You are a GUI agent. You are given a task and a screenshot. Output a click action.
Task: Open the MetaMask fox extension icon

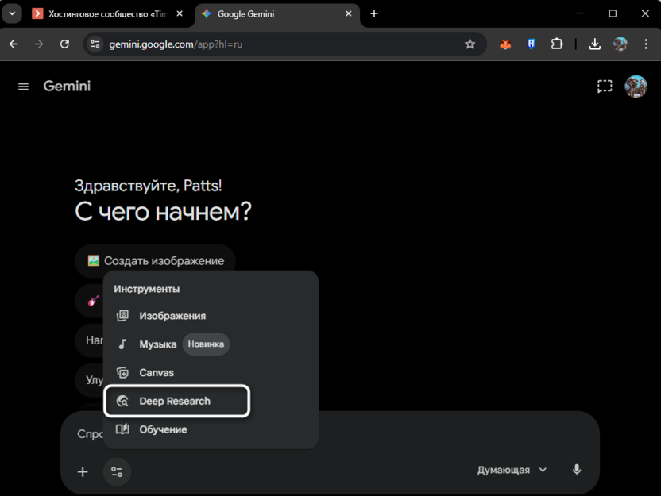[x=505, y=44]
